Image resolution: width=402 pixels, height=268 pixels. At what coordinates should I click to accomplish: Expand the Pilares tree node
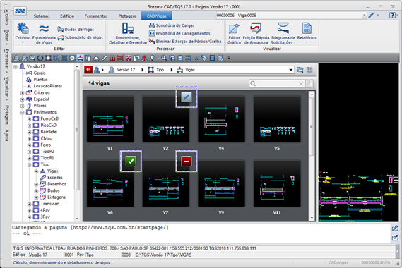pyautogui.click(x=23, y=106)
